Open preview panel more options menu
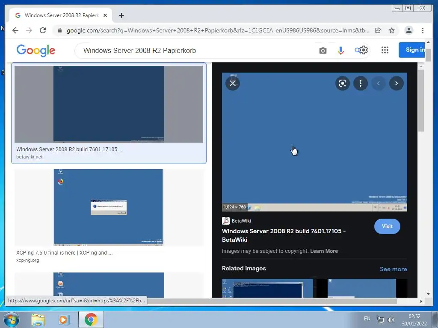Viewport: 438px width, 328px height. pyautogui.click(x=360, y=83)
